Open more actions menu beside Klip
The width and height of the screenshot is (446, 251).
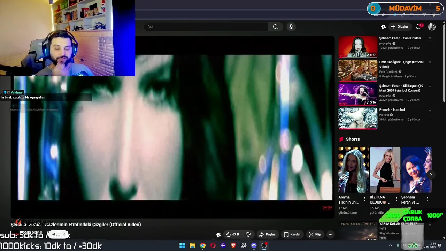point(330,235)
